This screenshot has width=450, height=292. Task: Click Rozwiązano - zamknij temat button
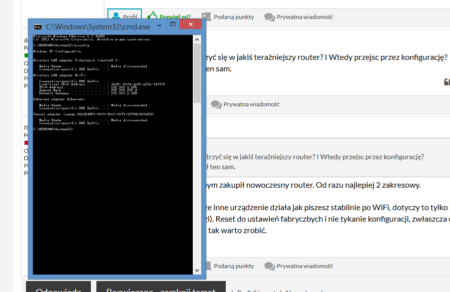tap(161, 287)
